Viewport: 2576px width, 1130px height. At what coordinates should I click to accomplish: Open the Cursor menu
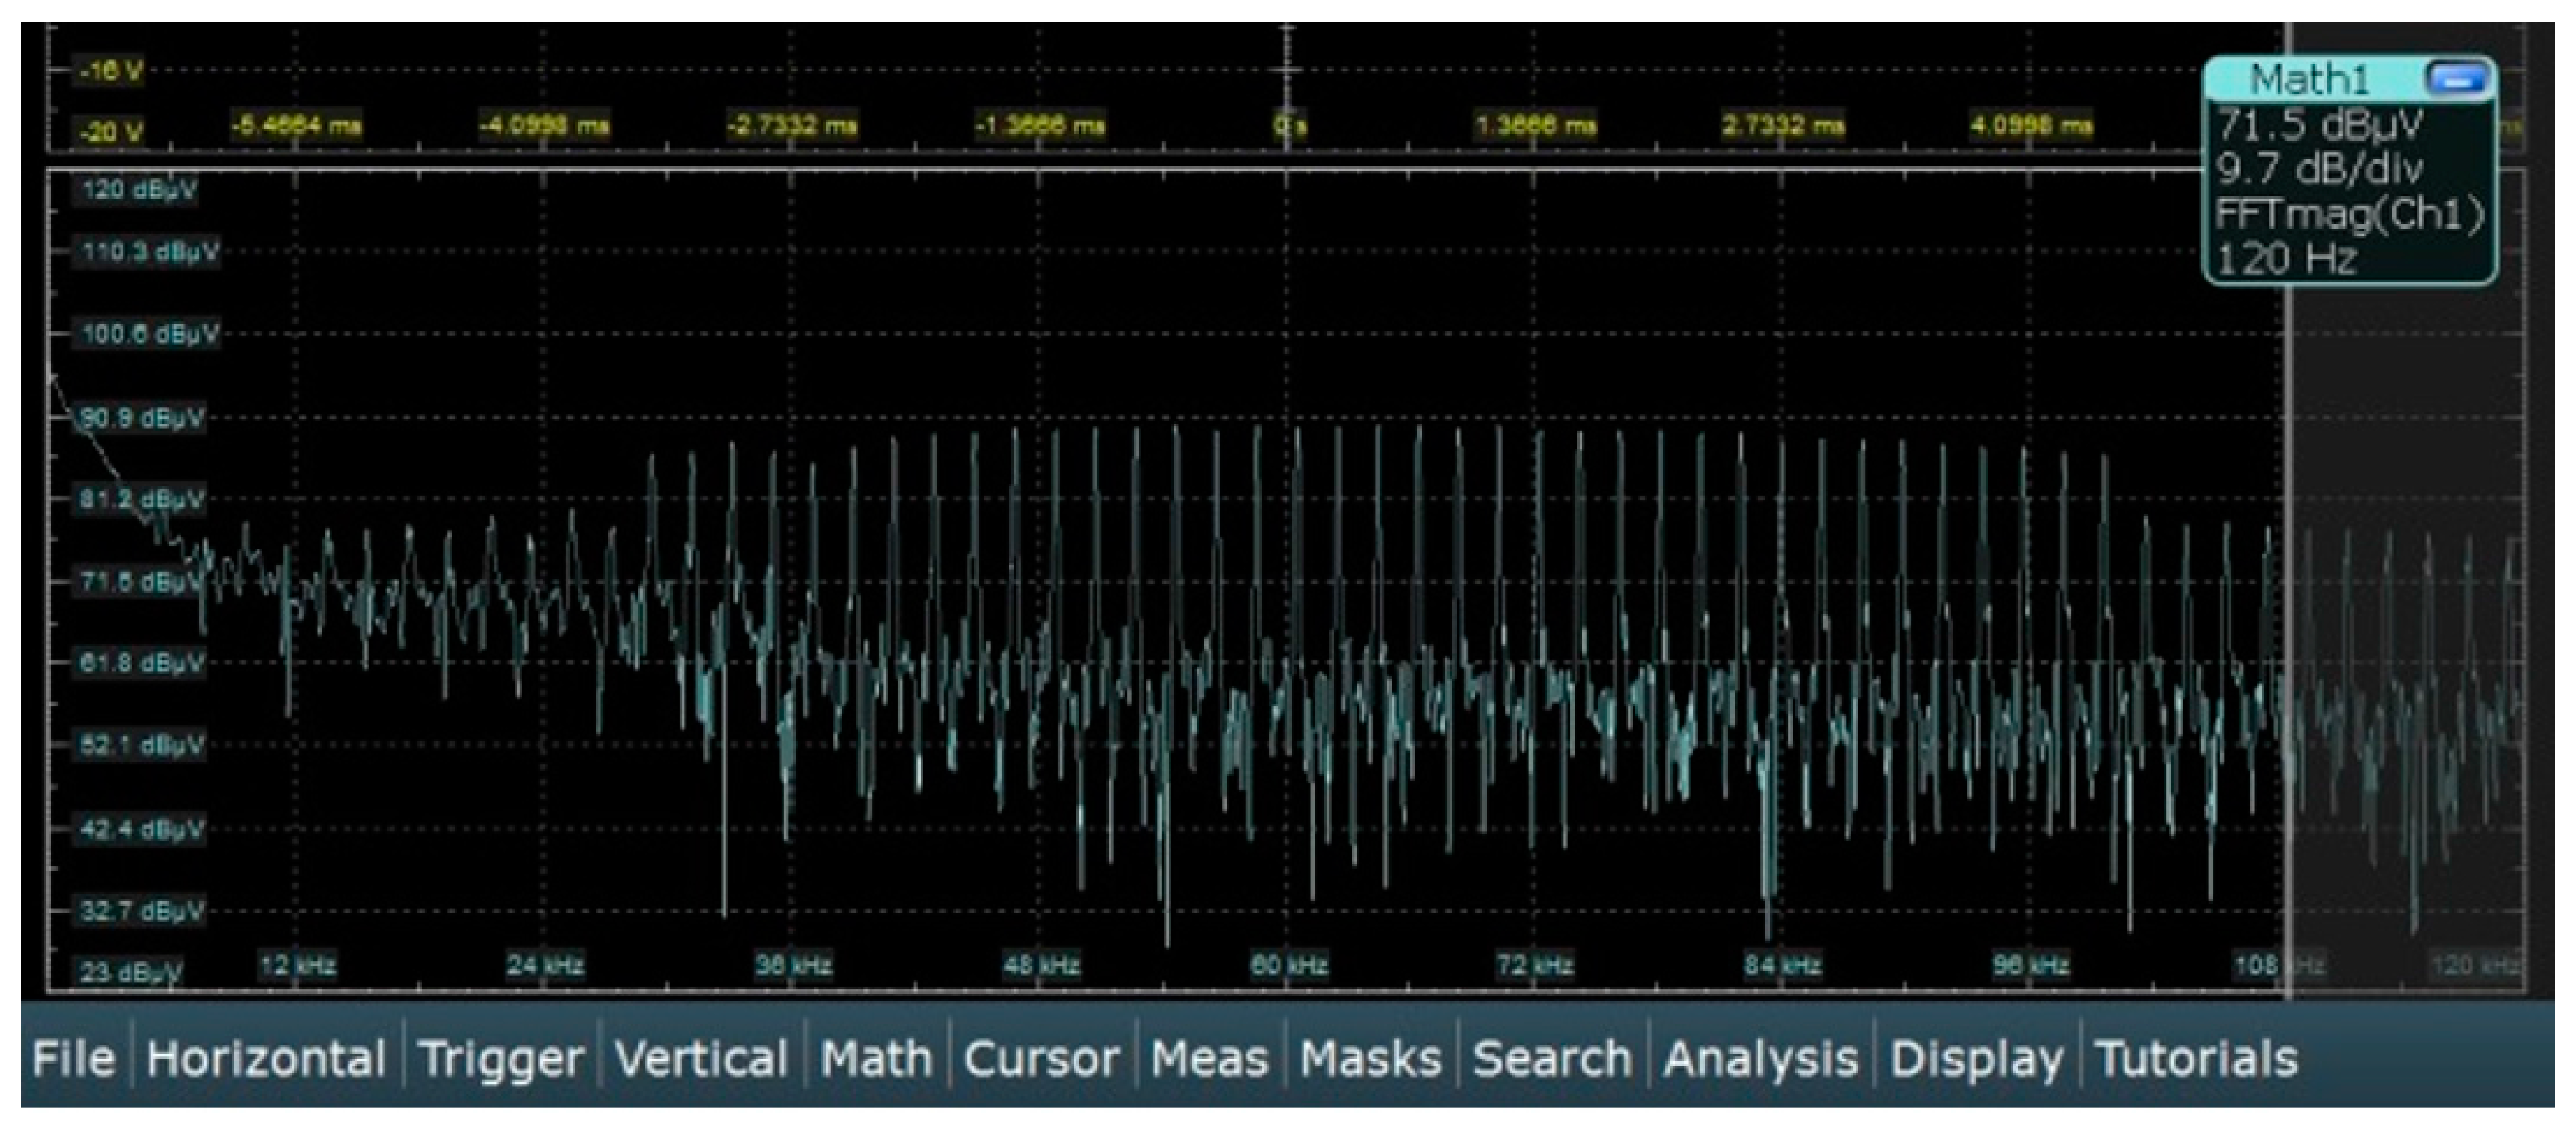click(1041, 1058)
